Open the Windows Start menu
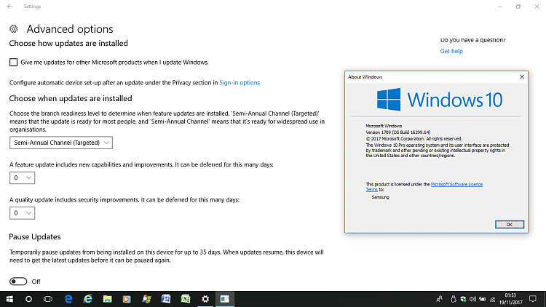The image size is (546, 307). point(9,299)
